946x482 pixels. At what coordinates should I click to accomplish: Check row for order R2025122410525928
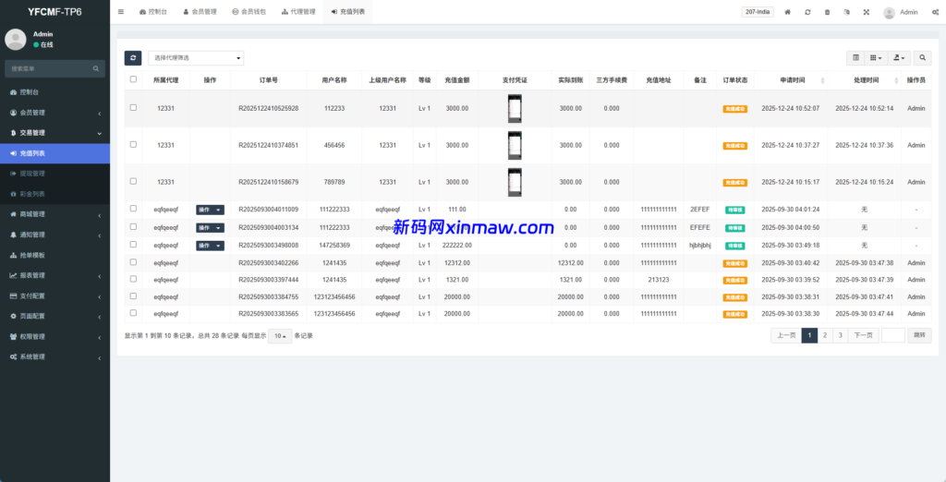[133, 107]
